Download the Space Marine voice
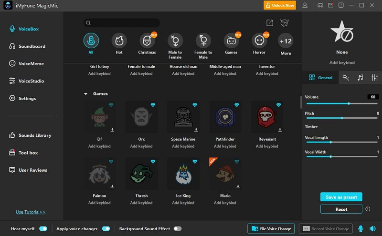382x236 pixels. (x=196, y=130)
